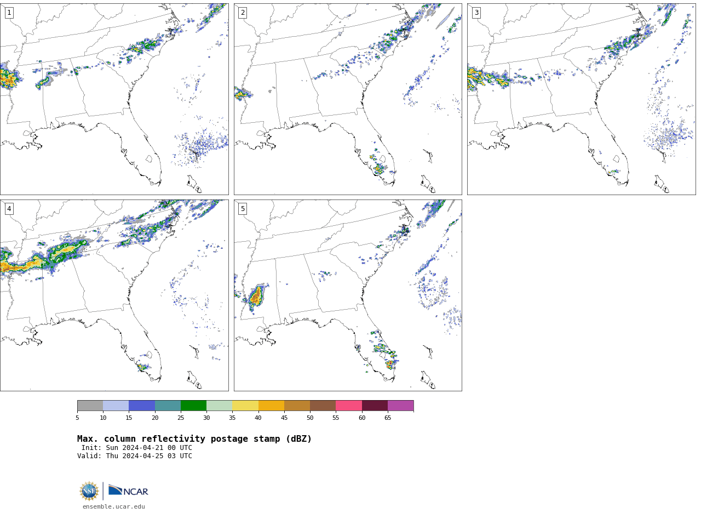Click the panel number 4 label

(x=9, y=209)
